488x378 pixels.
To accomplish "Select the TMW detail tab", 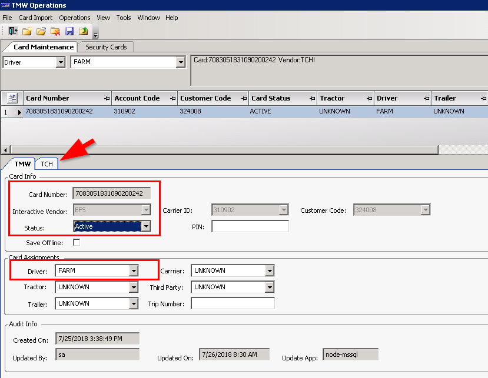I will click(22, 164).
